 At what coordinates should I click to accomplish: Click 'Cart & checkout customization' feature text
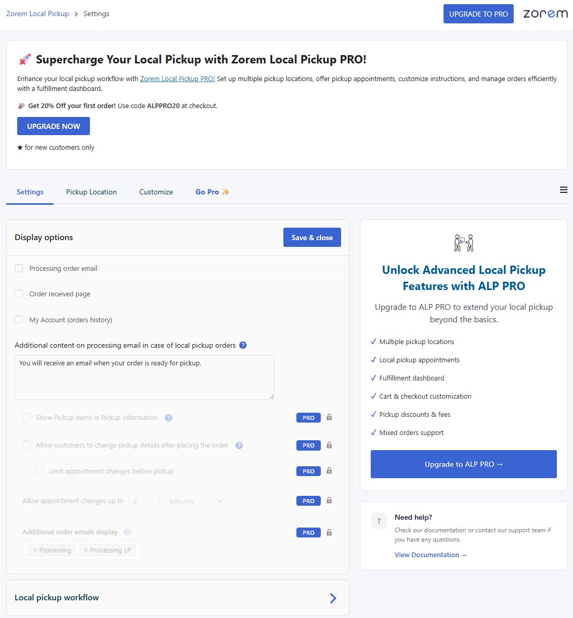tap(425, 397)
